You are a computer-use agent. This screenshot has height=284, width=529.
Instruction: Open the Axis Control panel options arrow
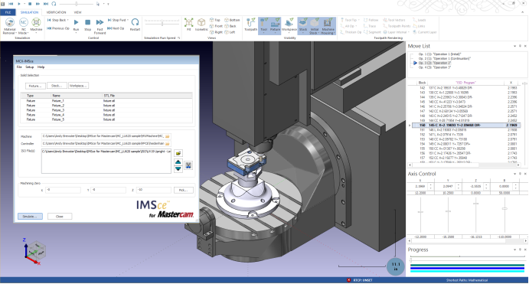(x=514, y=174)
